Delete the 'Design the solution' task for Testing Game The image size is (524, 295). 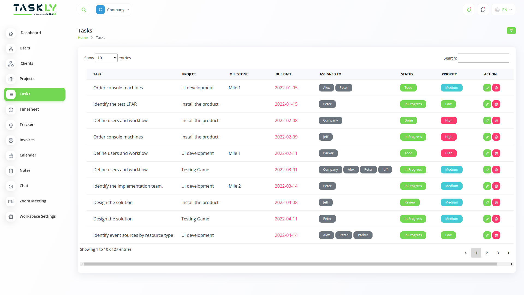[x=496, y=219]
